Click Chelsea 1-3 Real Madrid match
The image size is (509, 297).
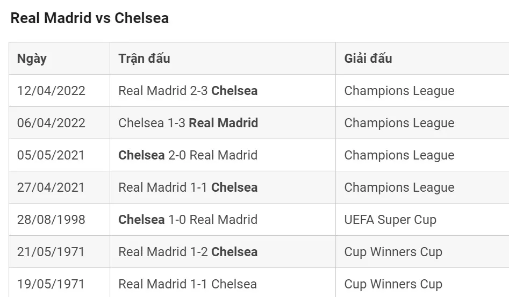(x=188, y=123)
